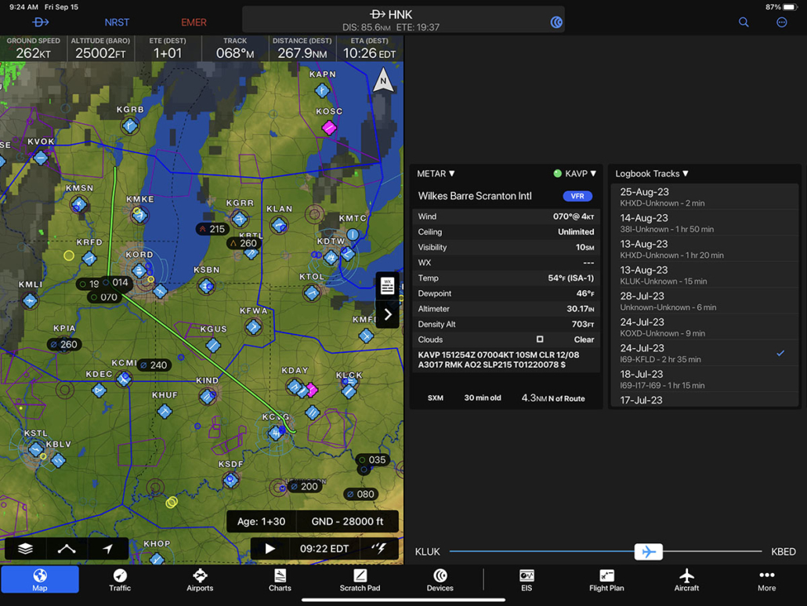The image size is (807, 606).
Task: Tap the KLUK-KBED track playback slider
Action: pos(649,552)
